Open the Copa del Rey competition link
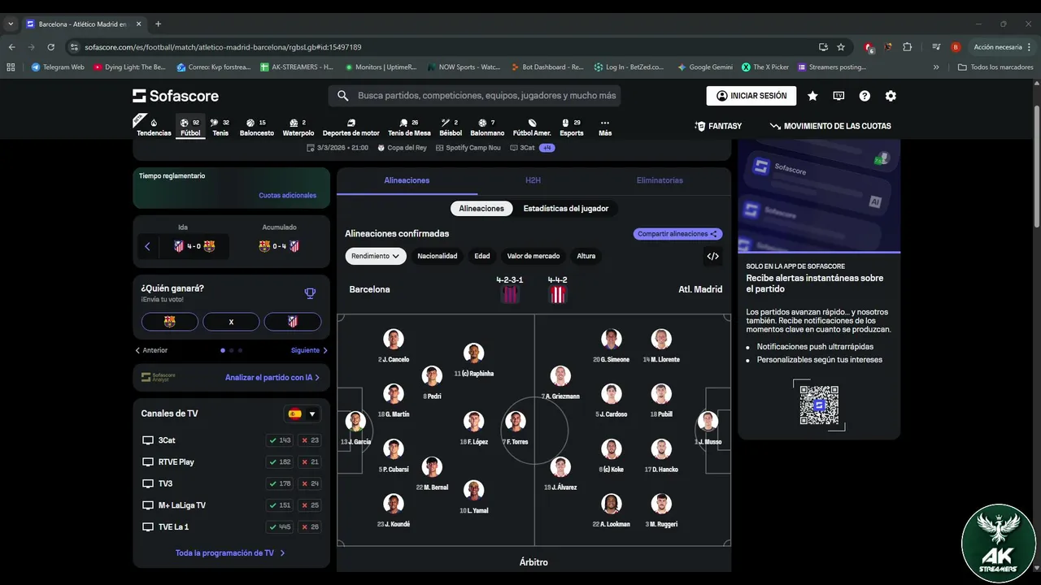The width and height of the screenshot is (1041, 585). pyautogui.click(x=401, y=148)
